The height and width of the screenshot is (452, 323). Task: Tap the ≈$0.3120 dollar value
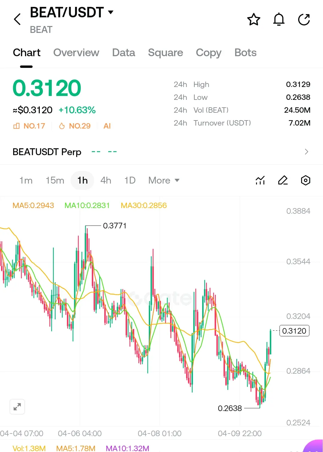[x=33, y=110]
